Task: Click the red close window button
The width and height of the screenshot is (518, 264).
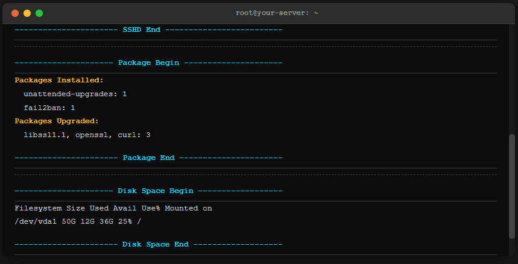Action: (x=15, y=13)
